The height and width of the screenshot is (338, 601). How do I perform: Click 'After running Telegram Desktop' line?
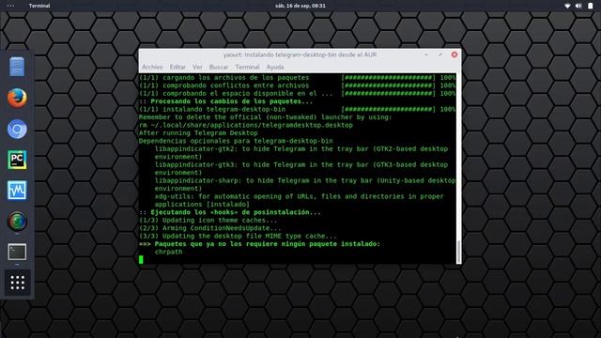tap(198, 133)
